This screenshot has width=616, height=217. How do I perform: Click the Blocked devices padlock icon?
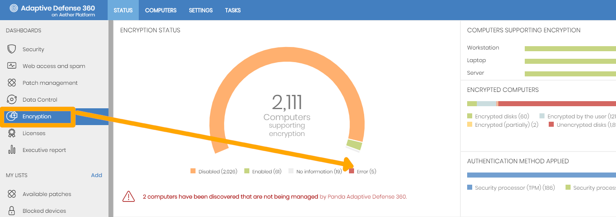coord(12,211)
